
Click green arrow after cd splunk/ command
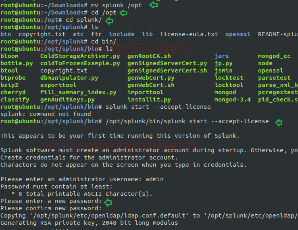click(x=109, y=20)
